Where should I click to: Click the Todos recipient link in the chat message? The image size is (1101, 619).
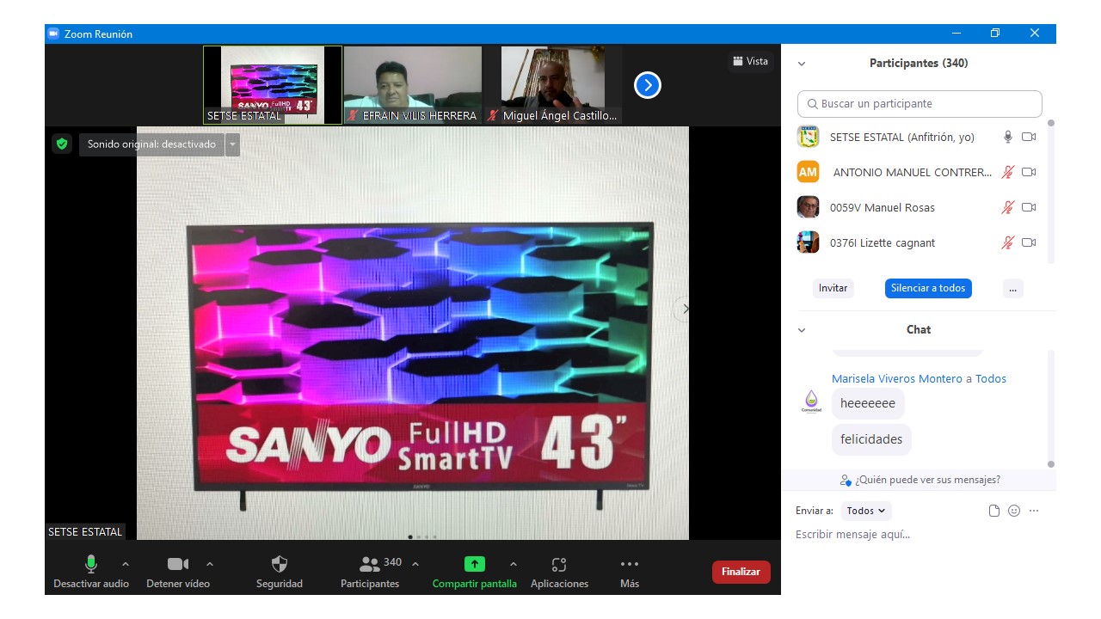point(991,378)
